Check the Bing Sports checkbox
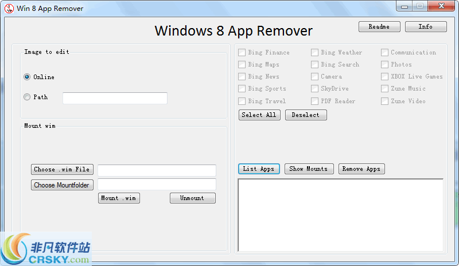Screen dimensions: 459x266 [242, 88]
